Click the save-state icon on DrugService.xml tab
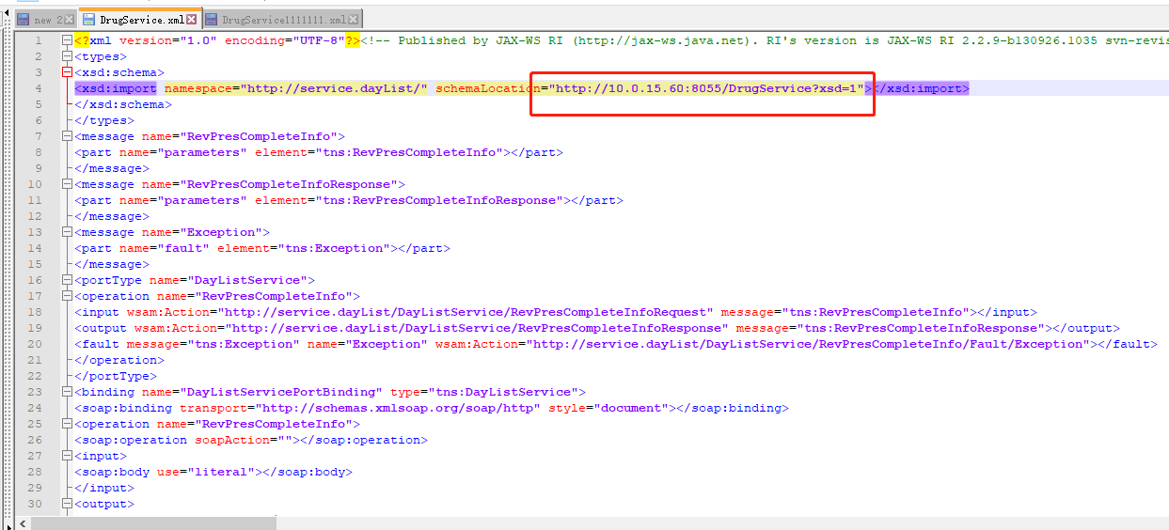Screen dimensions: 1169x530 [89, 19]
